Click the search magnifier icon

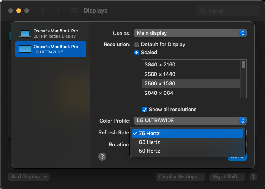click(x=203, y=11)
